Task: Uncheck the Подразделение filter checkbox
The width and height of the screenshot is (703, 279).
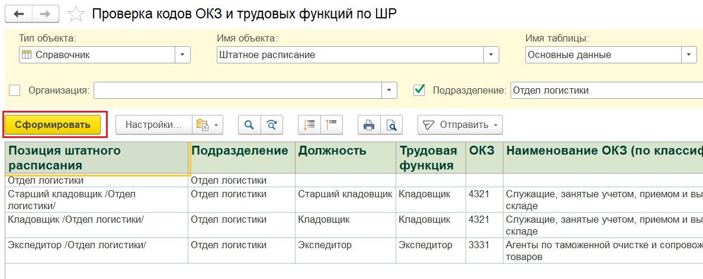Action: point(419,90)
